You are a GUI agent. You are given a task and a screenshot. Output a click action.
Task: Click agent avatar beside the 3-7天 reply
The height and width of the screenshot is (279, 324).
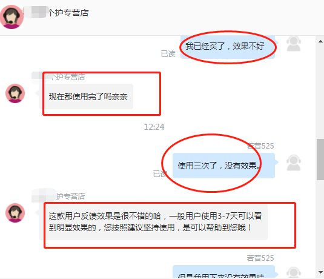(x=15, y=213)
